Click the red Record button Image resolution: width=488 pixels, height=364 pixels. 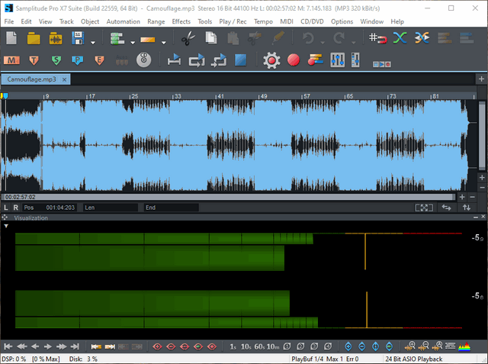tap(294, 60)
